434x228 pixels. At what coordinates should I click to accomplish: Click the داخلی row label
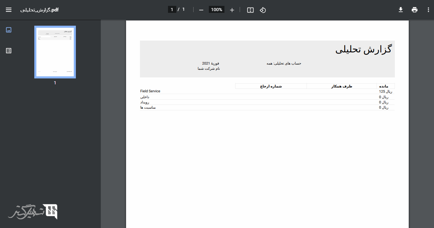pyautogui.click(x=145, y=97)
